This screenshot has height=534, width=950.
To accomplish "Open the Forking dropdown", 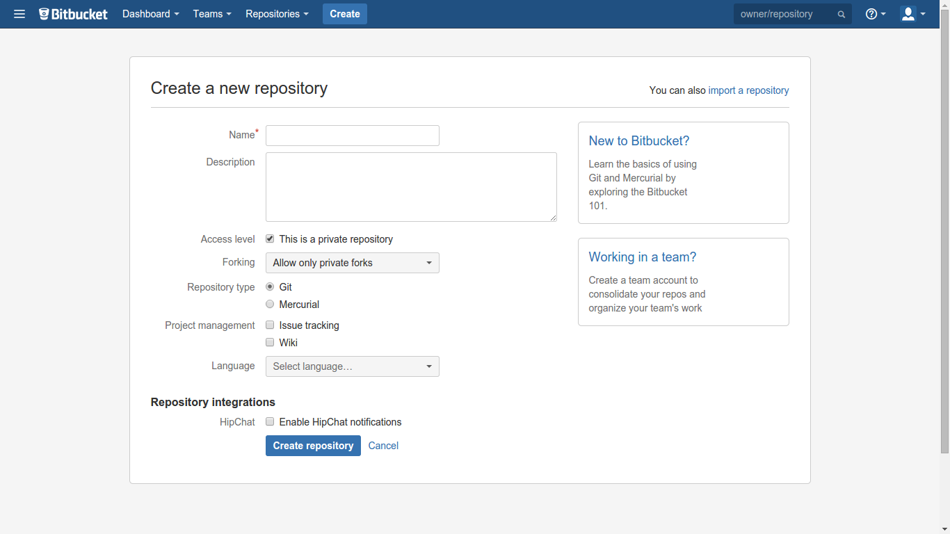I will (353, 263).
